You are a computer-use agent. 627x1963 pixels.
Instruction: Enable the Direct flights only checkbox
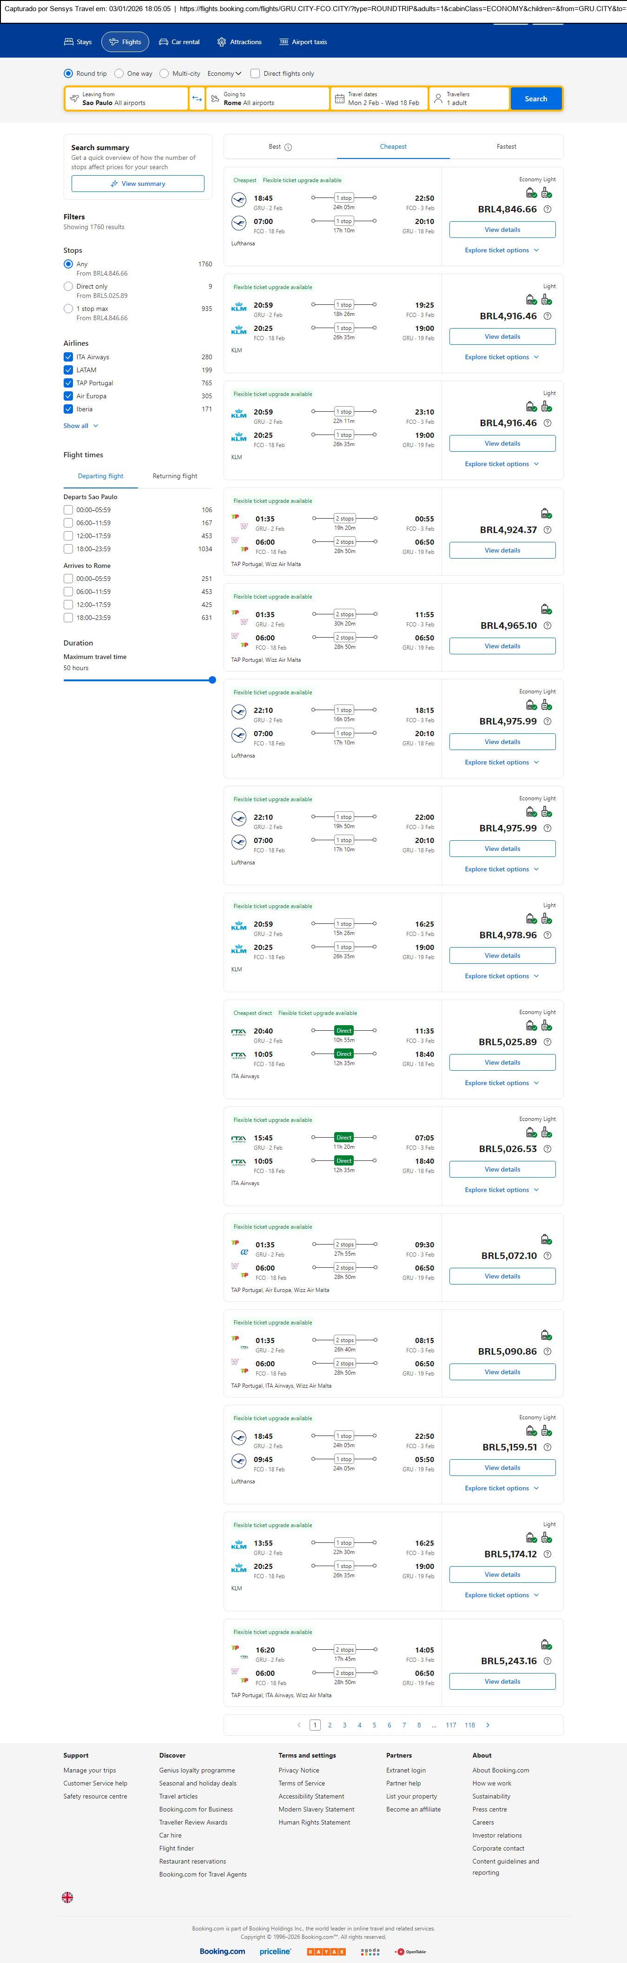[x=255, y=74]
